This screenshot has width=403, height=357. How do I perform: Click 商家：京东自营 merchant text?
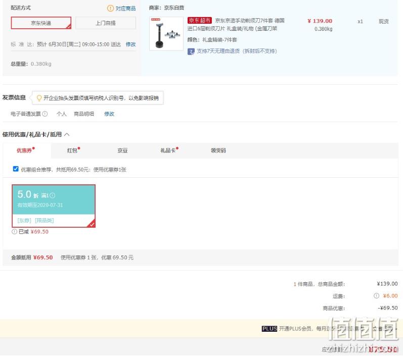166,8
